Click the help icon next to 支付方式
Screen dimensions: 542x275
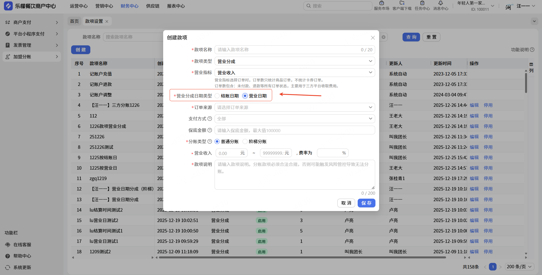point(210,119)
